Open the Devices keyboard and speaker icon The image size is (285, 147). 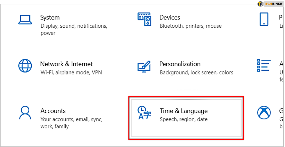[x=144, y=19]
